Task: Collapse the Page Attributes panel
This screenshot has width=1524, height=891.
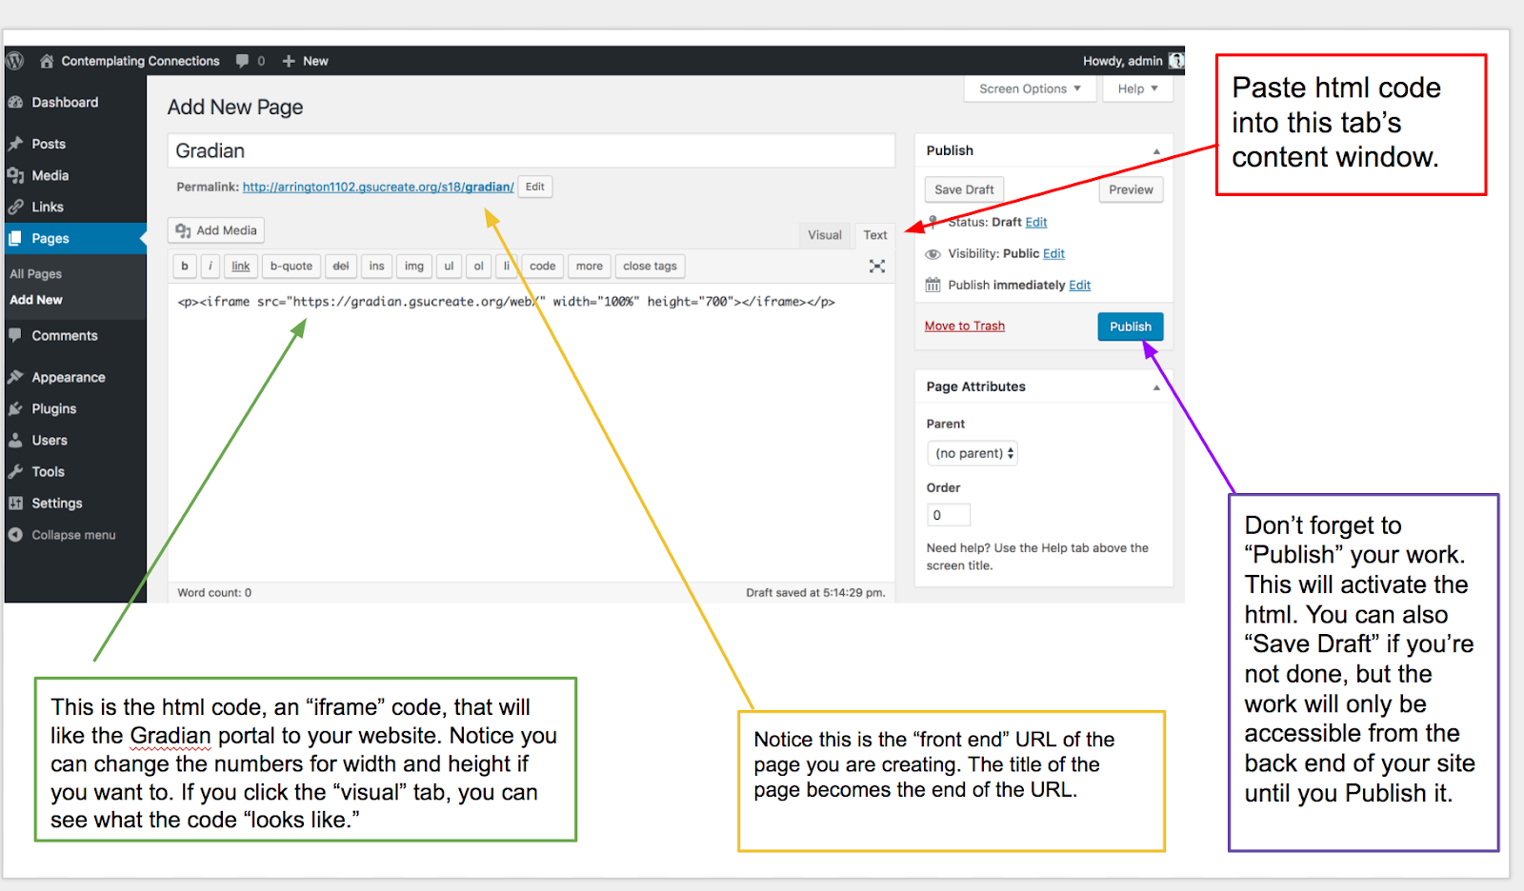Action: tap(1156, 387)
